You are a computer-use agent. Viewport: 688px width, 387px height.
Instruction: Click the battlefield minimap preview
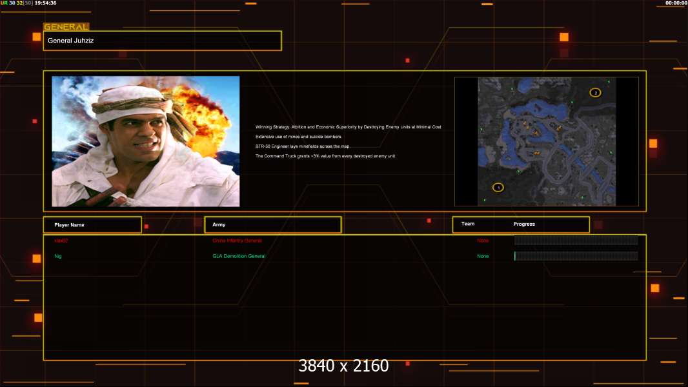point(547,141)
